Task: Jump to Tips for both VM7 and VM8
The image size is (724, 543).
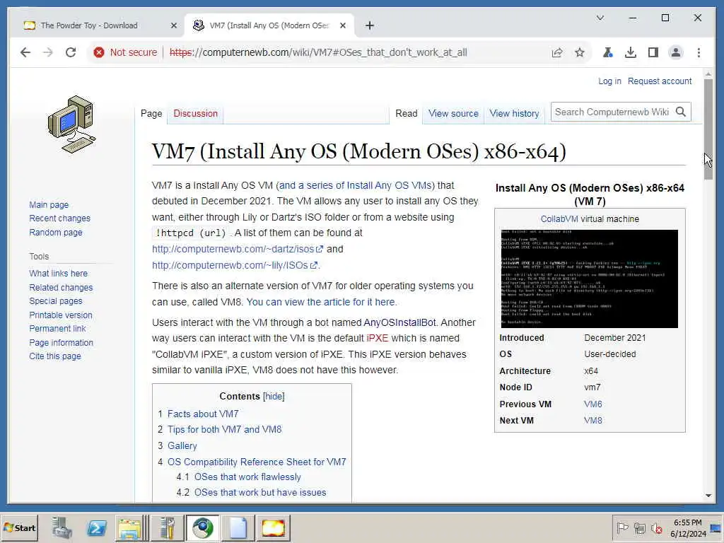Action: tap(224, 429)
